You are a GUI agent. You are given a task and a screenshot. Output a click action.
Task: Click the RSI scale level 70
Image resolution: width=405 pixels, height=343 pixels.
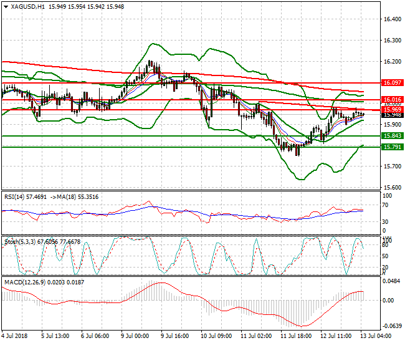click(x=385, y=205)
